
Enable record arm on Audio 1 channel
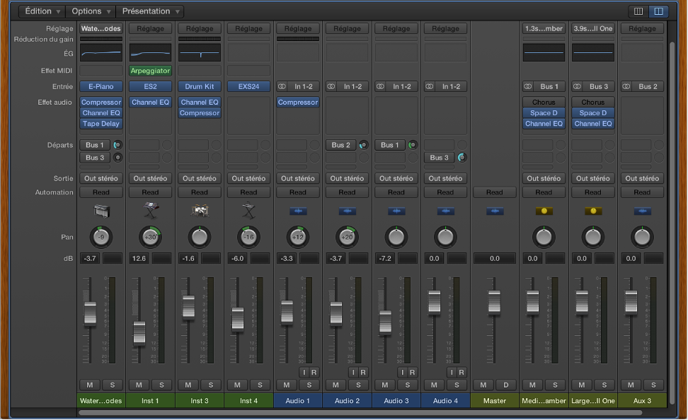point(315,372)
